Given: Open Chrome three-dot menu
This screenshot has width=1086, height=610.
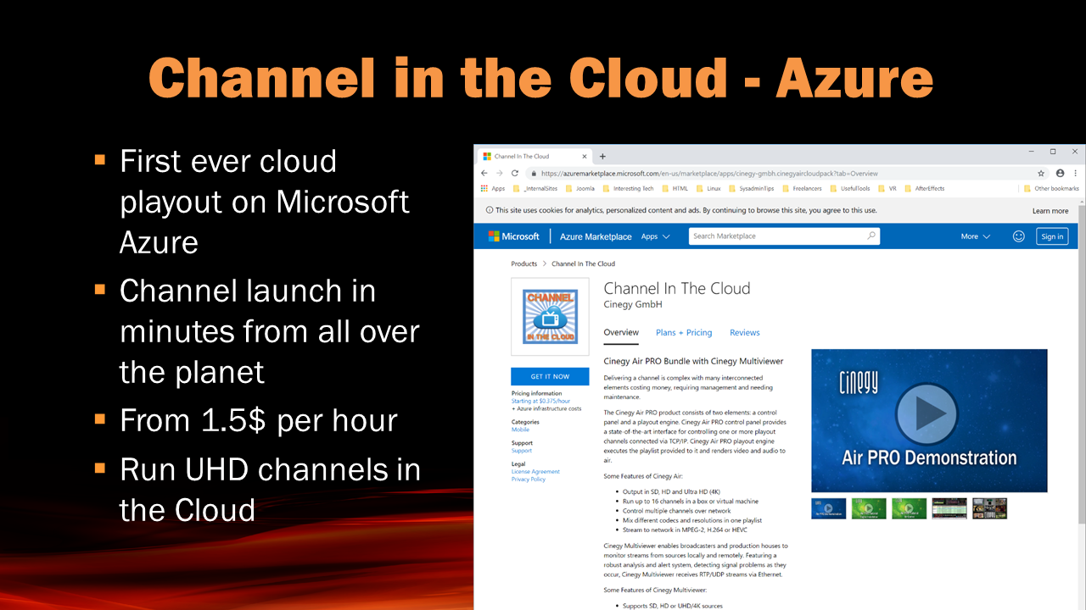Looking at the screenshot, I should (x=1076, y=173).
